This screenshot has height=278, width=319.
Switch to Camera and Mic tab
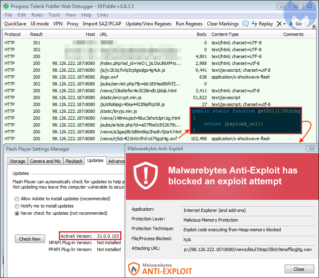45,161
